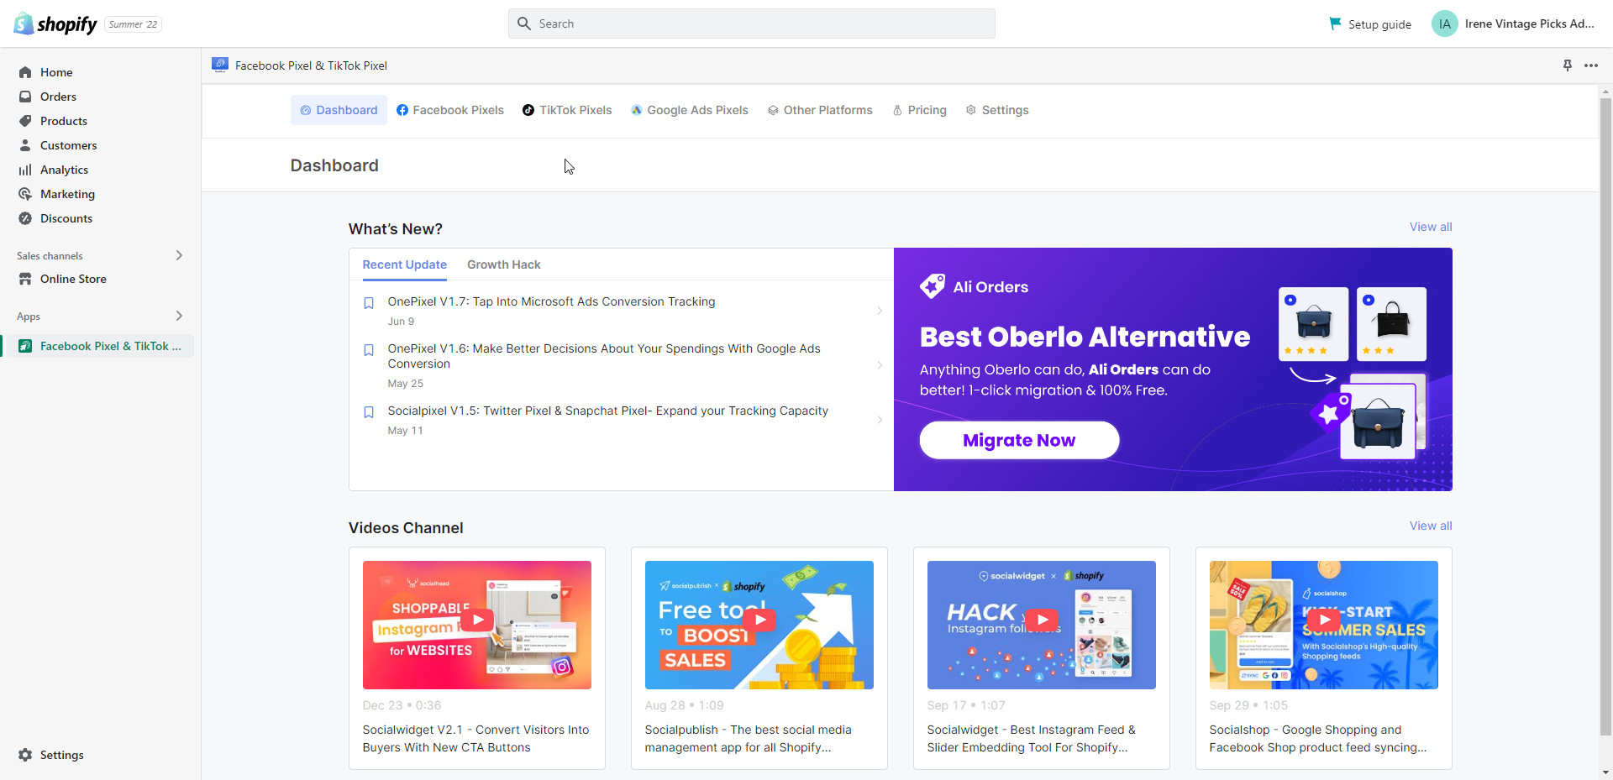Click 'Socialwidget - Best Instagram Feed' title
This screenshot has height=780, width=1613.
click(x=1031, y=739)
